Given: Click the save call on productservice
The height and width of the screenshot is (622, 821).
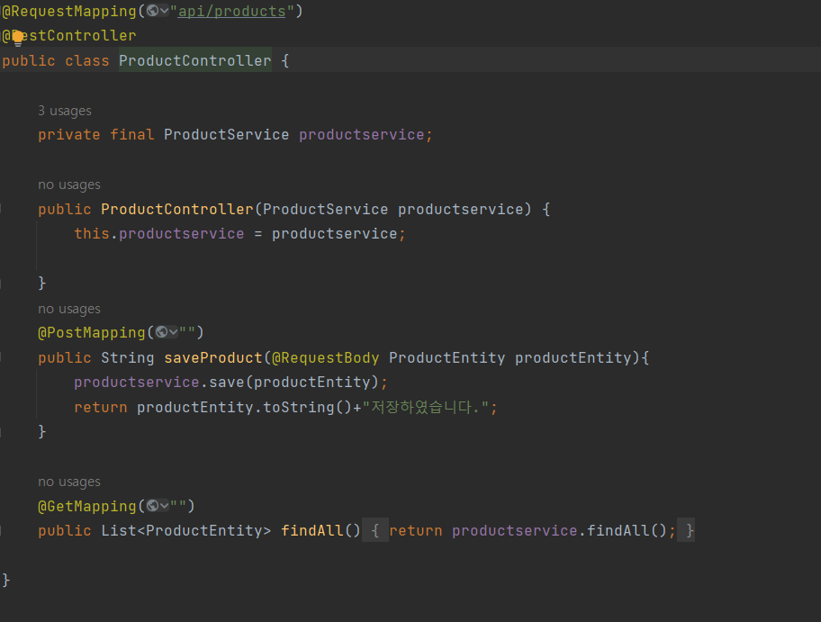Looking at the screenshot, I should click(x=226, y=383).
